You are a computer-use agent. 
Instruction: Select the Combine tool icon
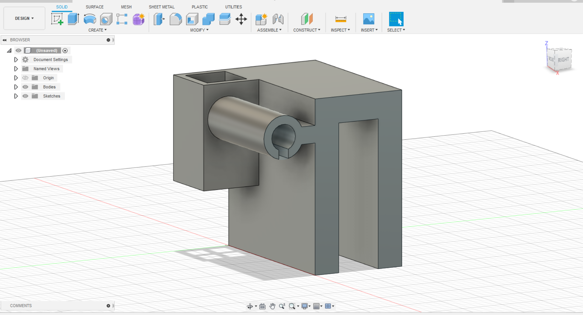[208, 19]
